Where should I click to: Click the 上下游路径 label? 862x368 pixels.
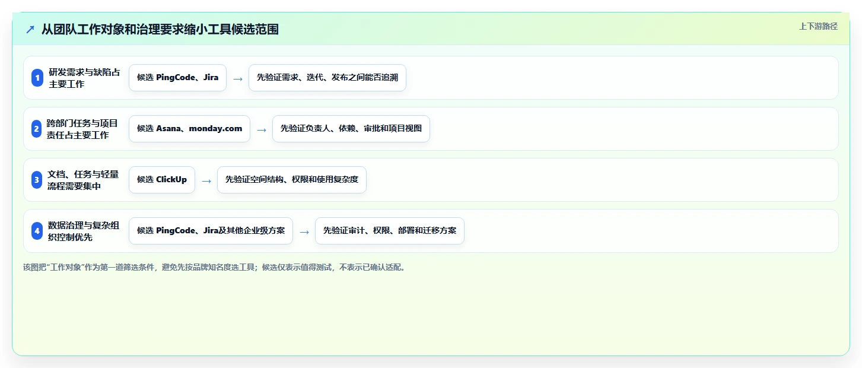coord(818,26)
